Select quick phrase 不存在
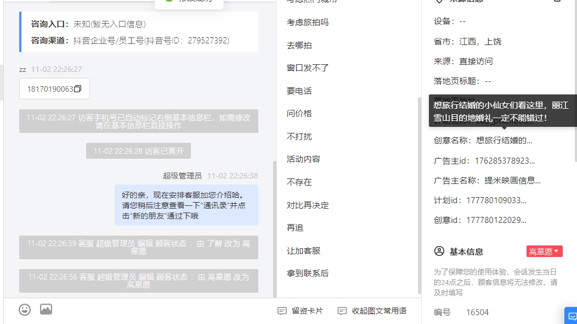This screenshot has width=577, height=324. (x=299, y=182)
